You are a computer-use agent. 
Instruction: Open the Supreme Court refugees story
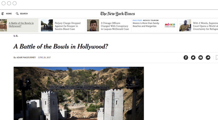click(205, 26)
